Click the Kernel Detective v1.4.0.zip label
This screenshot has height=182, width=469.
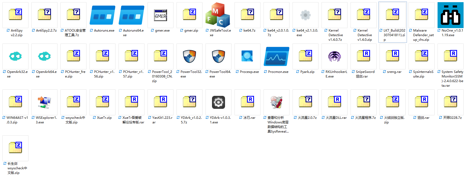pyautogui.click(x=365, y=35)
